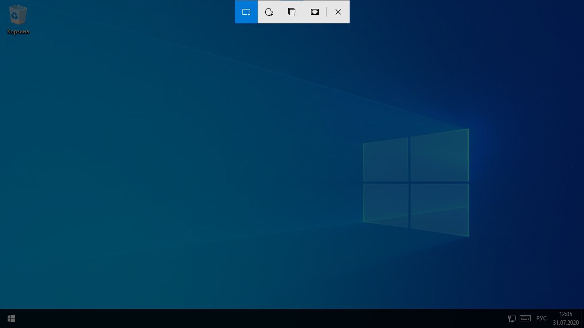Click the Корзина label text
Viewport: 584px width, 328px height.
coord(18,31)
